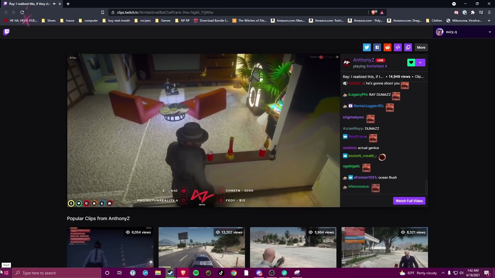The width and height of the screenshot is (495, 278).
Task: Open browser extensions puzzle icon
Action: pos(473,12)
